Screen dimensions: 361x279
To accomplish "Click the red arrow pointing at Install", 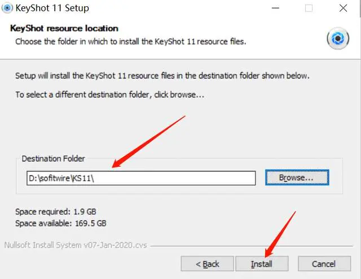I will pyautogui.click(x=280, y=234).
